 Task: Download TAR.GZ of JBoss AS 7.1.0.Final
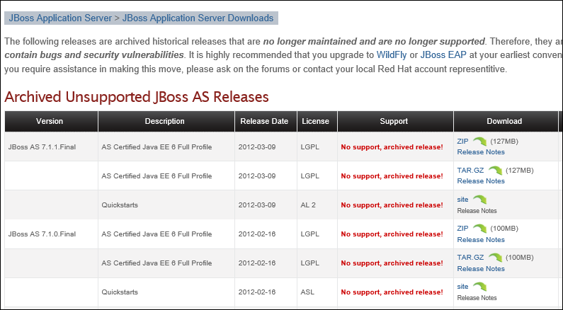[470, 258]
